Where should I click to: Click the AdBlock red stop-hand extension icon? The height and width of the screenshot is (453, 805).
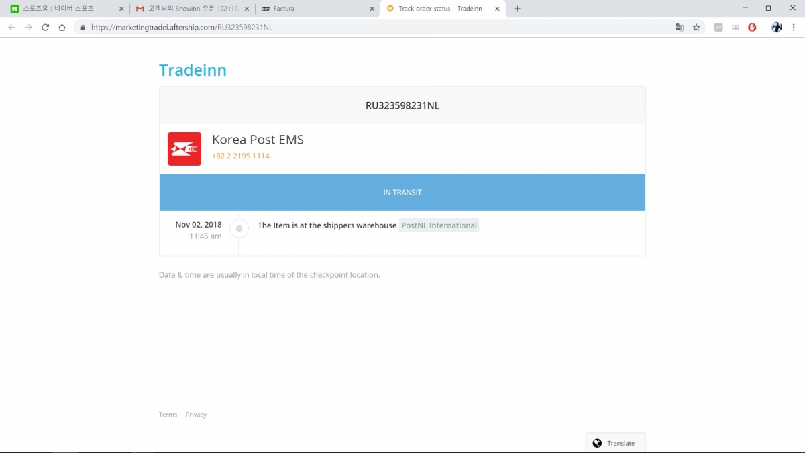pyautogui.click(x=752, y=28)
